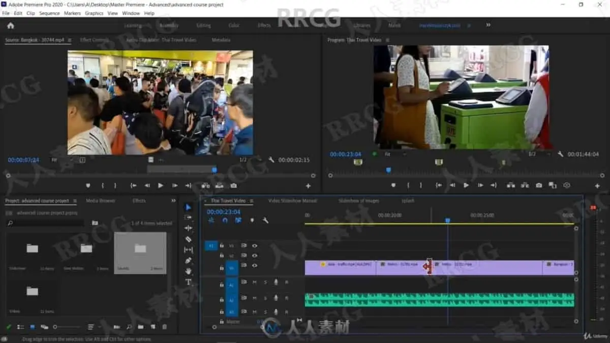610x343 pixels.
Task: Select the Type tool
Action: coord(189,282)
